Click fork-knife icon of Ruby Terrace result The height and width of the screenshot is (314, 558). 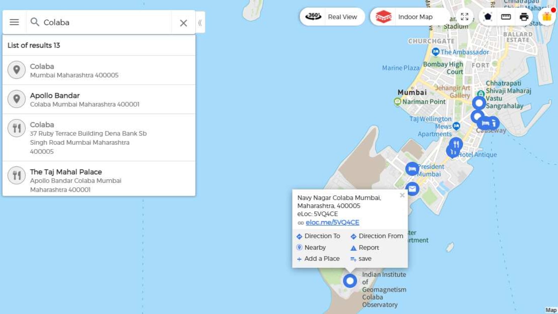pos(16,128)
